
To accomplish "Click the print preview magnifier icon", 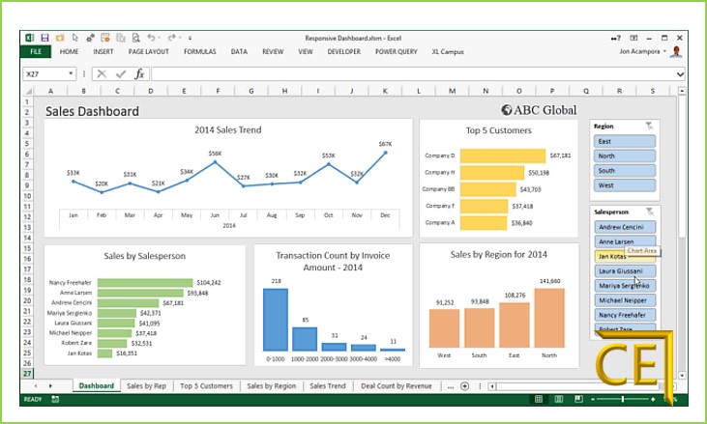I will pyautogui.click(x=135, y=38).
